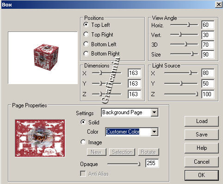Viewport: 223px width, 184px height.
Task: Select Bottom Right position option
Action: (86, 54)
